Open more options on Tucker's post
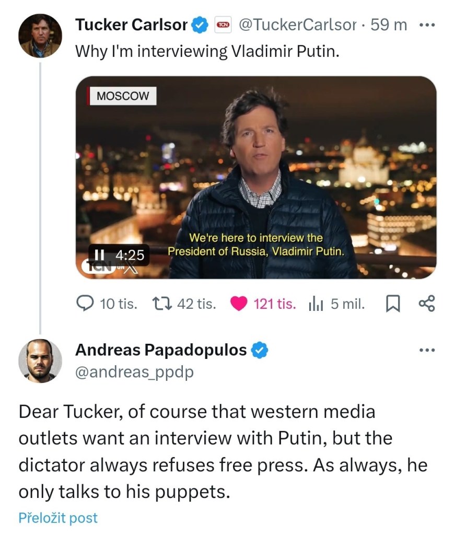The width and height of the screenshot is (455, 535). [427, 25]
